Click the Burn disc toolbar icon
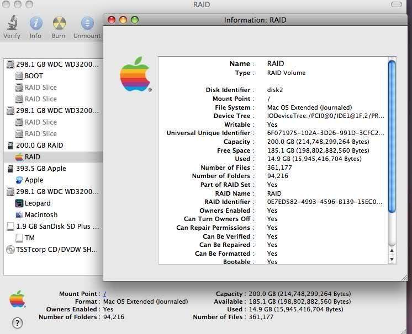This screenshot has height=334, width=412. click(59, 23)
